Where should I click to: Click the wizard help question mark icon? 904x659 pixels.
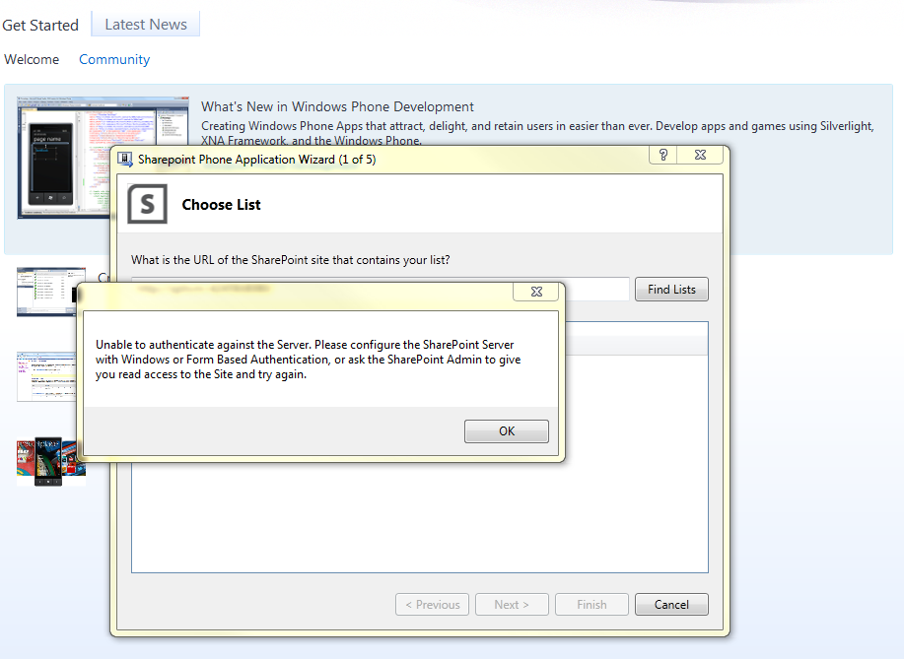tap(662, 155)
